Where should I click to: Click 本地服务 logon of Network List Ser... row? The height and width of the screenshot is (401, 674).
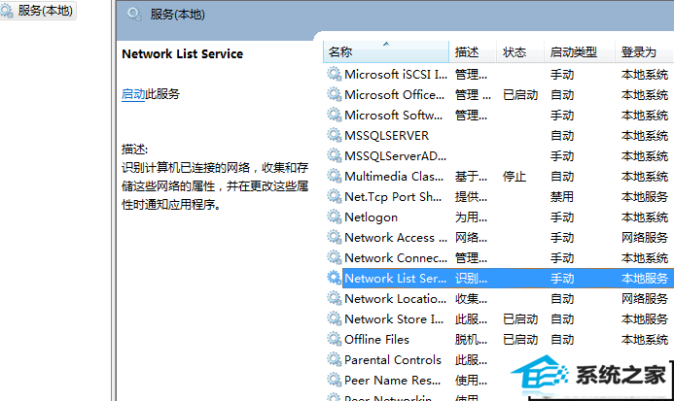645,279
